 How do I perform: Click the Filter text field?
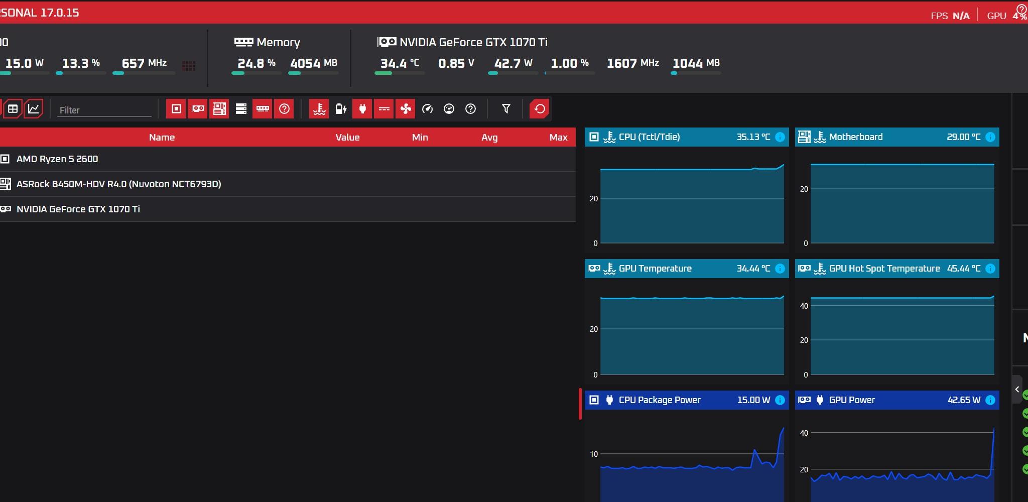pyautogui.click(x=104, y=110)
